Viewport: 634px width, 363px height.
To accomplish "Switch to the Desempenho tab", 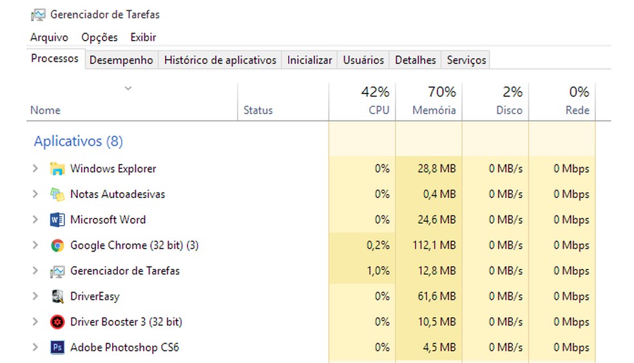I will 121,60.
